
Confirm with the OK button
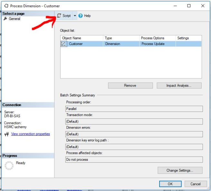coord(170,184)
